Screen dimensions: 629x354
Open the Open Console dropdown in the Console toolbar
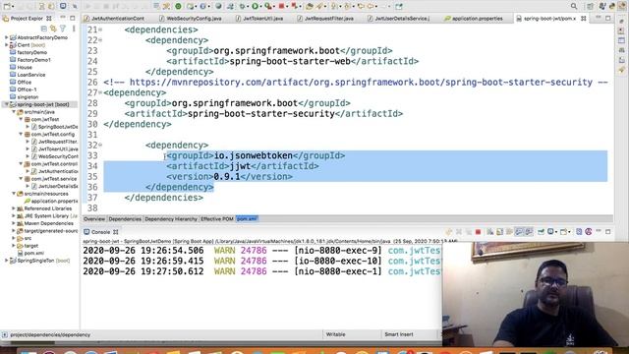tap(569, 232)
